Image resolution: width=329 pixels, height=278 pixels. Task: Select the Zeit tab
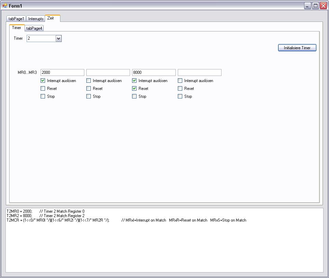coord(51,18)
